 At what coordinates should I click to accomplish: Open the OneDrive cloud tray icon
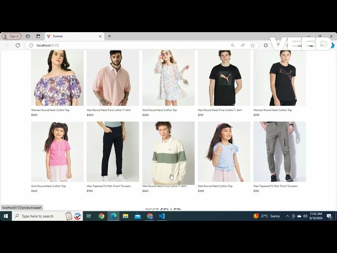[x=299, y=216]
